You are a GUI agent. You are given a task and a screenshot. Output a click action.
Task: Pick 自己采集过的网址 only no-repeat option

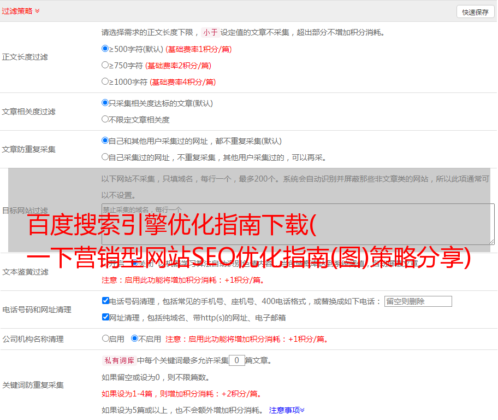coord(105,156)
